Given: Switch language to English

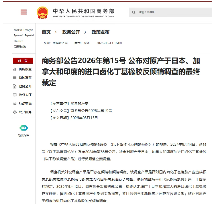Looking at the screenshot, I should point(18,30).
